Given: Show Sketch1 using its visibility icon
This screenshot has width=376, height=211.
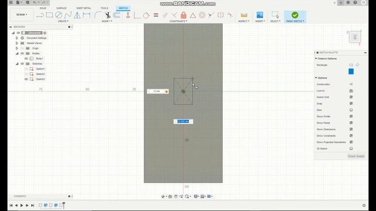Looking at the screenshot, I should [x=26, y=69].
